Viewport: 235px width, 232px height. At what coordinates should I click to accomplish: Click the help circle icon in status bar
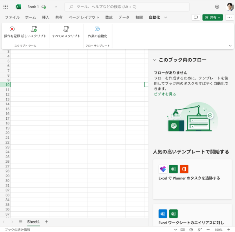pos(191,230)
